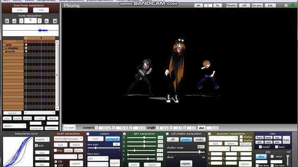
Task: Open the first accessory model dropdown below load
Action: pyautogui.click(x=219, y=149)
